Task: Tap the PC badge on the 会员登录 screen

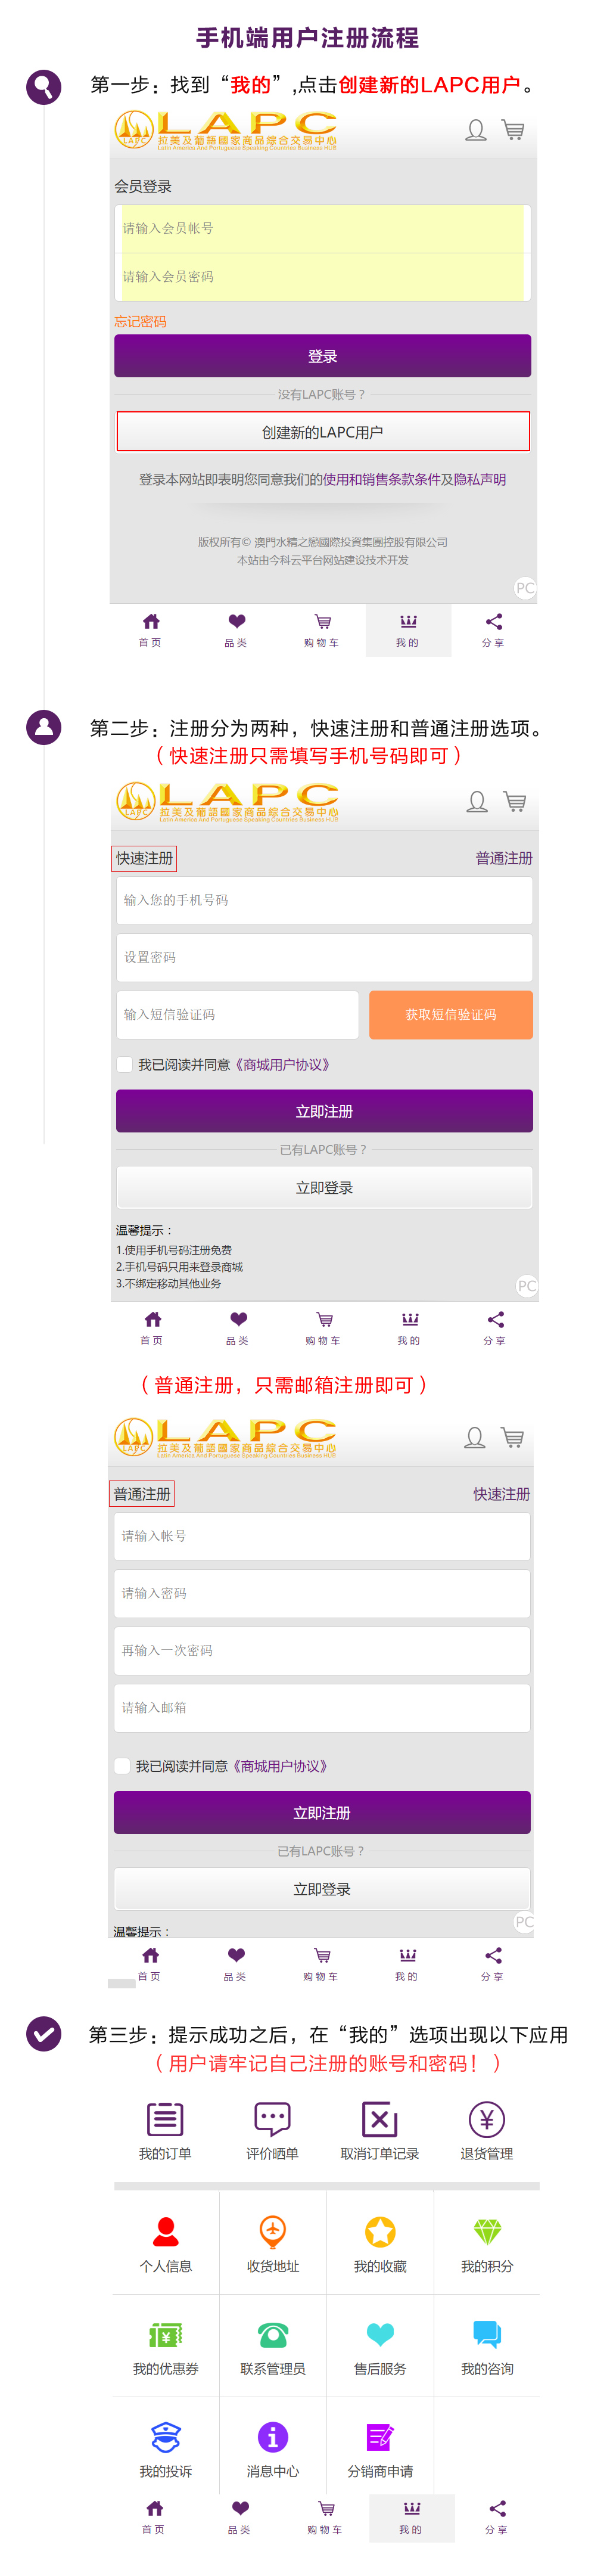Action: 525,588
